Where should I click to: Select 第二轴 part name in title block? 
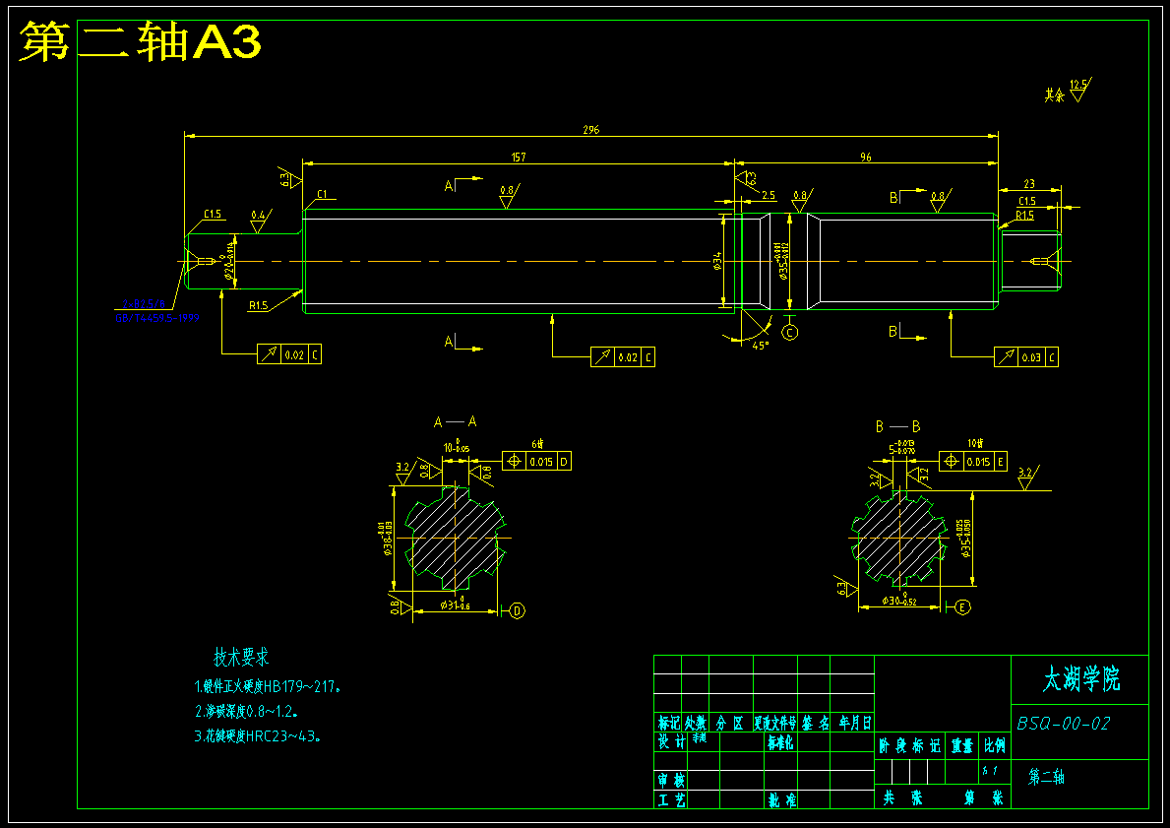point(1046,777)
